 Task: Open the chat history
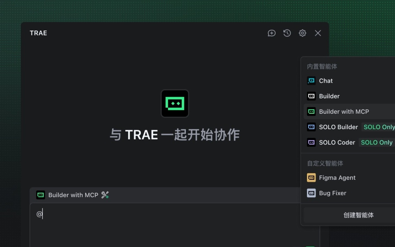pos(287,33)
